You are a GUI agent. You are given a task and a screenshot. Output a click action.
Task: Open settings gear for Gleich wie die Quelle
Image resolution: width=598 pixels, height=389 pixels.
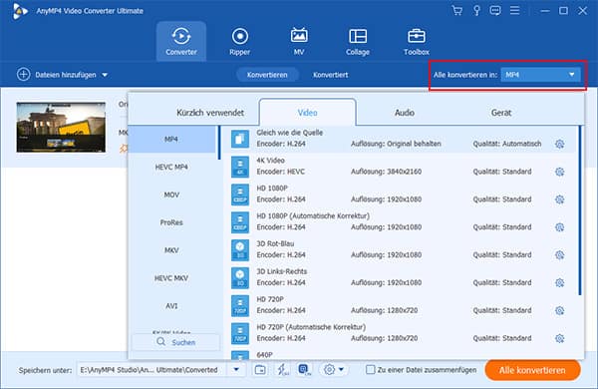pyautogui.click(x=559, y=144)
